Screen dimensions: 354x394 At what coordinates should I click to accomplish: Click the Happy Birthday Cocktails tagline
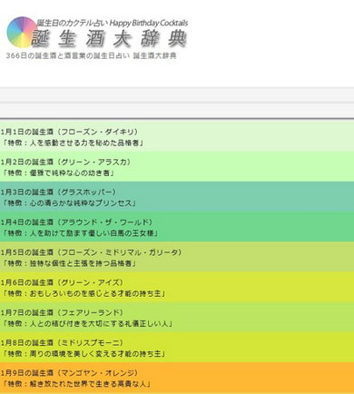[113, 23]
